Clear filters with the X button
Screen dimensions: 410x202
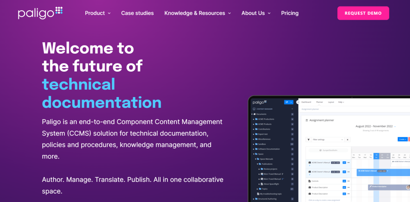(348, 140)
